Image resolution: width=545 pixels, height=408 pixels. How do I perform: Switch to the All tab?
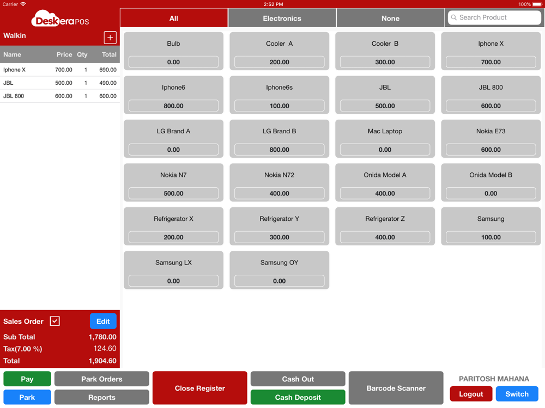[174, 18]
